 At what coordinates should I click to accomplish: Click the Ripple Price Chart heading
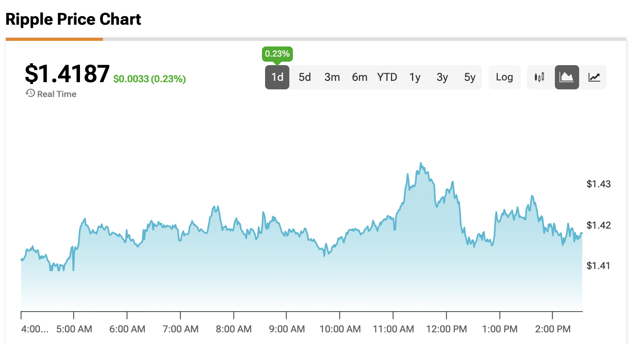[73, 19]
